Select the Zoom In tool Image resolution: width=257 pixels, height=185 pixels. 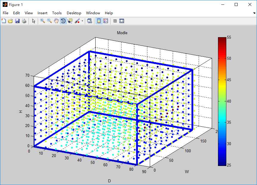43,21
